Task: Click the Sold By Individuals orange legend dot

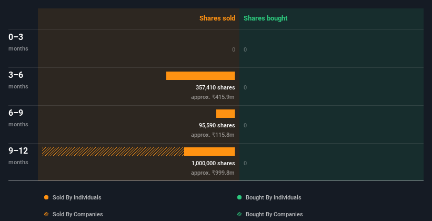Action: click(x=46, y=197)
